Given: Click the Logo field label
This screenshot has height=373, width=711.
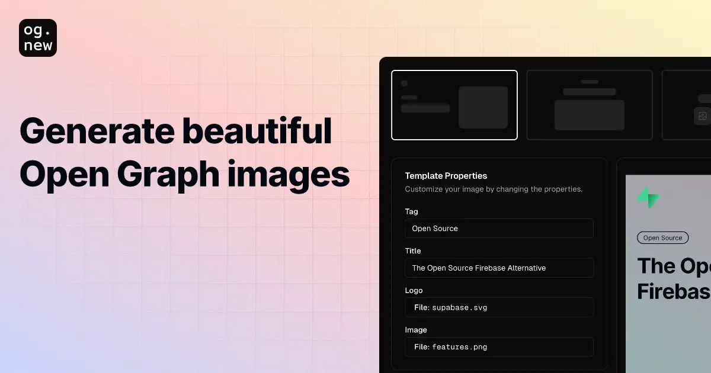Looking at the screenshot, I should (x=414, y=290).
